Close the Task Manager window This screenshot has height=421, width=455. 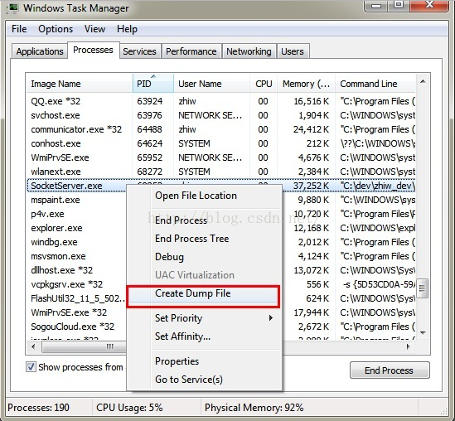430,5
